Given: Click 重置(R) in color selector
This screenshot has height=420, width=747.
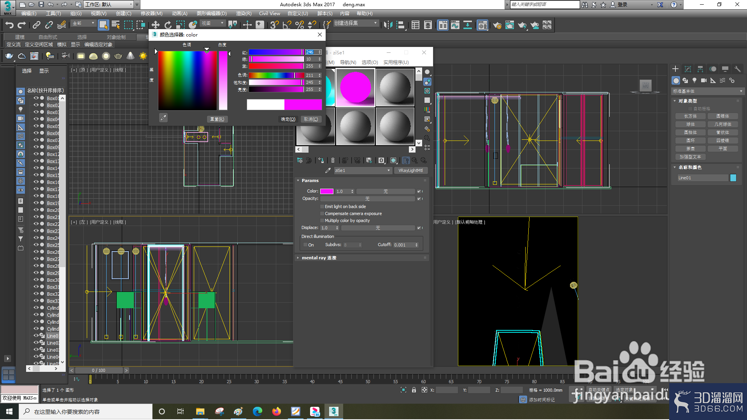Looking at the screenshot, I should coord(217,119).
